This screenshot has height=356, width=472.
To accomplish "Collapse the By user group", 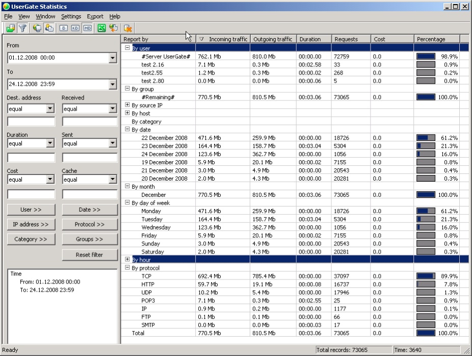I will (127, 48).
